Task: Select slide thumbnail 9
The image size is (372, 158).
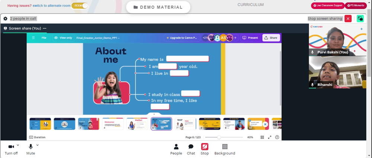Action: (x=234, y=124)
